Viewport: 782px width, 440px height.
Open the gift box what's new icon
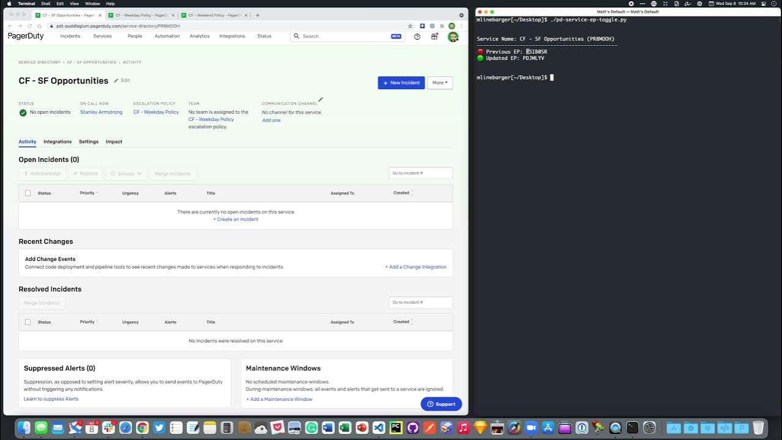434,36
